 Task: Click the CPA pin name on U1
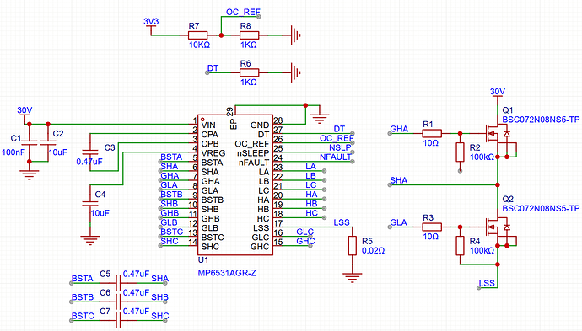pos(210,135)
